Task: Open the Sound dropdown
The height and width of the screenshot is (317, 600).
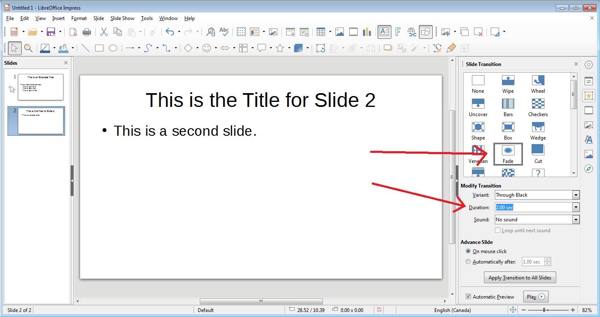Action: point(576,220)
